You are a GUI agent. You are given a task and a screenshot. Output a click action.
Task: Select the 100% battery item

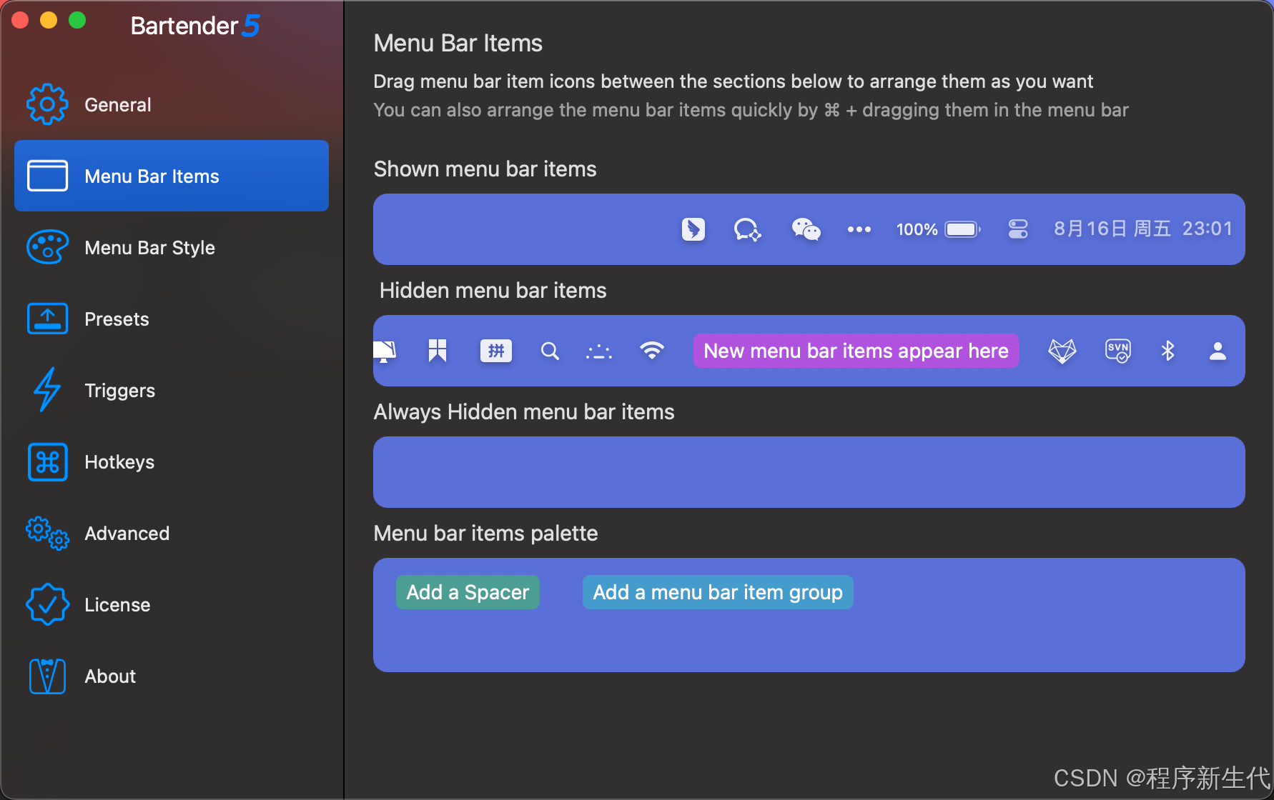click(938, 229)
